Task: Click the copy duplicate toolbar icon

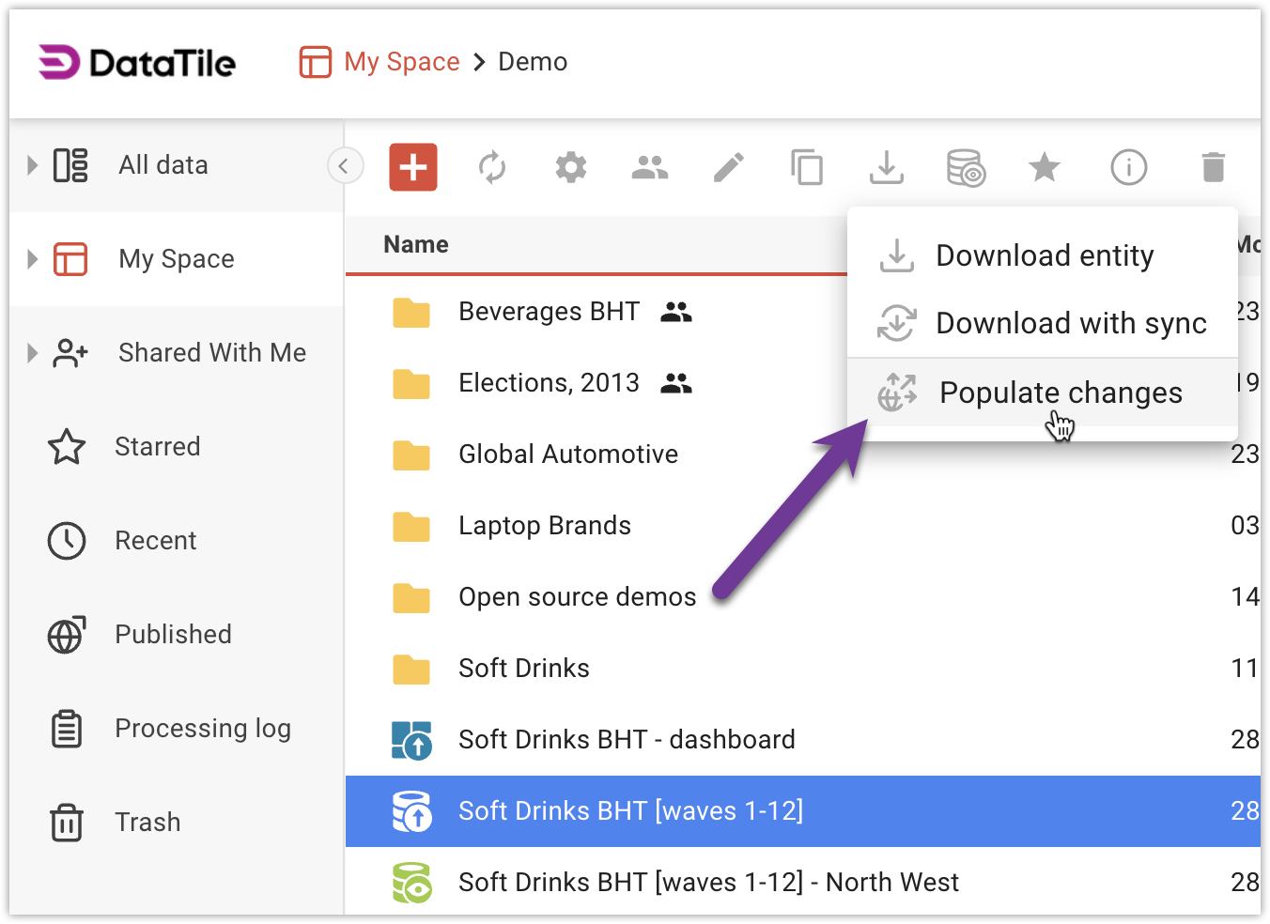Action: 807,168
